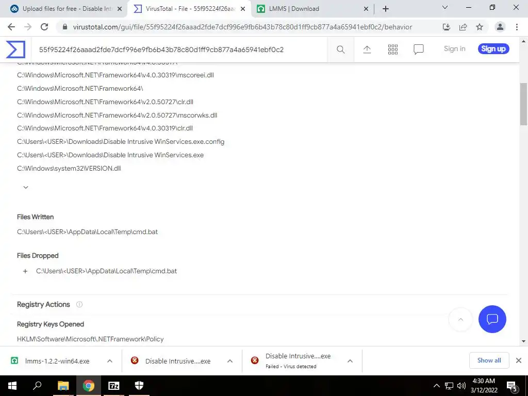This screenshot has height=396, width=528.
Task: Switch to the LMMS Download tab
Action: pos(312,9)
